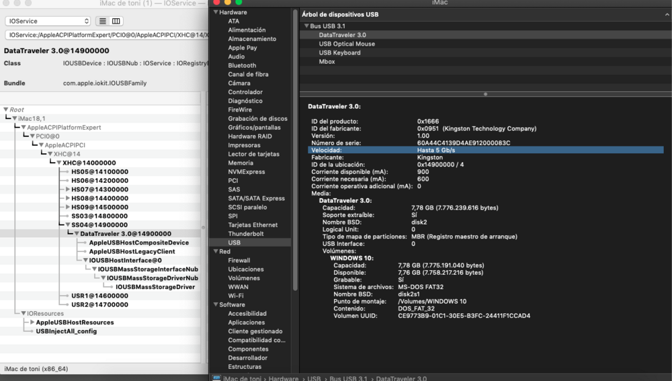Collapse the Hardware section in sidebar

[x=216, y=12]
